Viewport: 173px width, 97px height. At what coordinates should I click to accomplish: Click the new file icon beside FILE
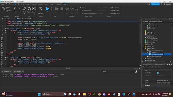coord(6,4)
